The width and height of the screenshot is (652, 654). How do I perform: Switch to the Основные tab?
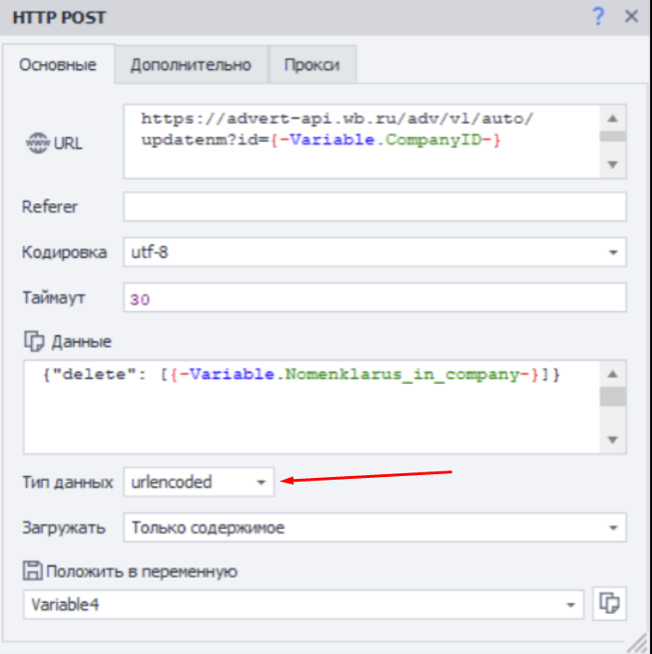pos(58,65)
